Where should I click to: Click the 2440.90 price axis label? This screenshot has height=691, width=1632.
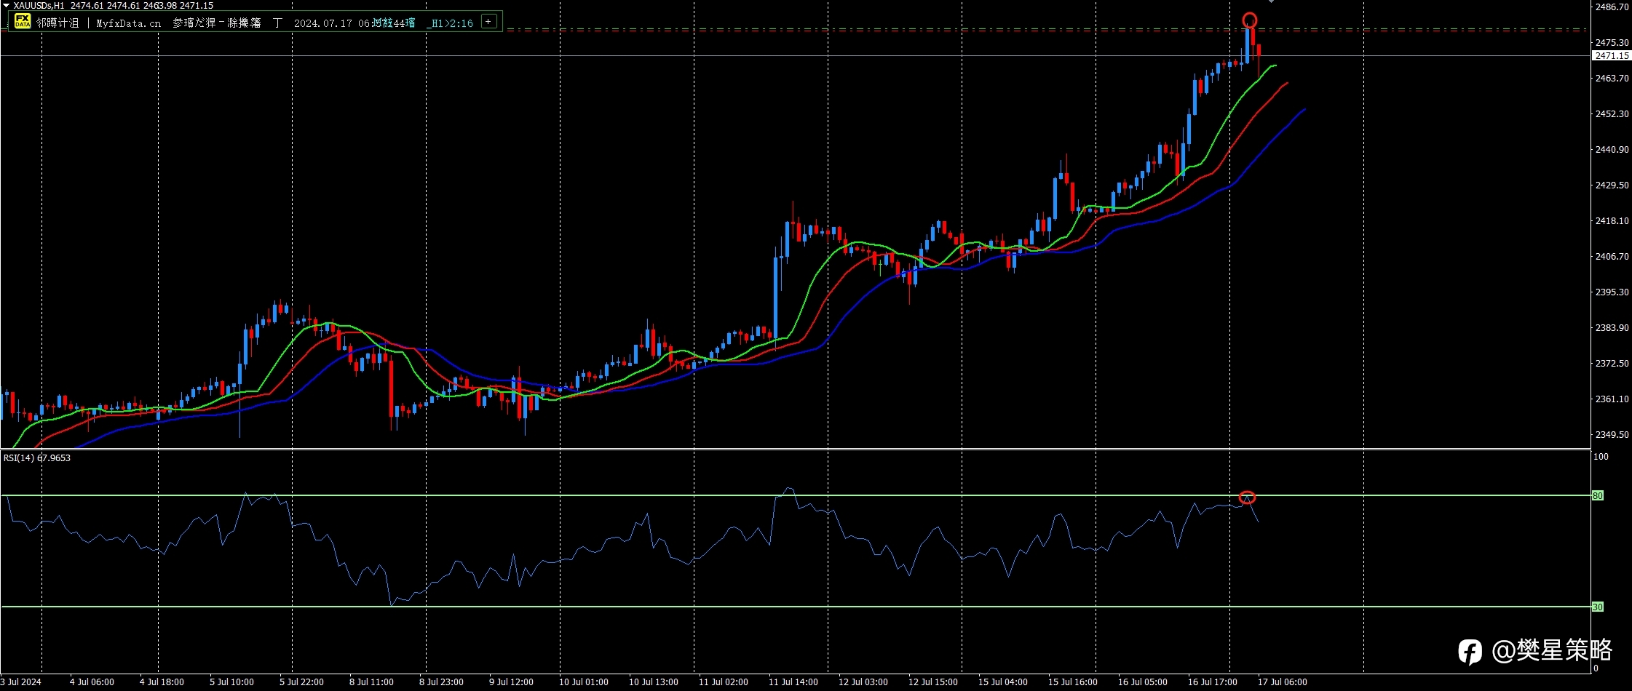click(x=1612, y=150)
